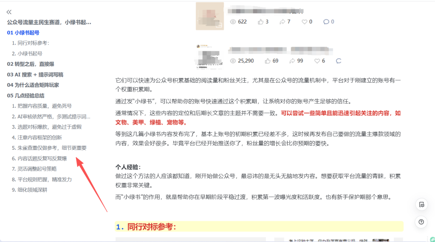Open the top post thumbnail image
Screen dimensions: 435x242
click(209, 16)
